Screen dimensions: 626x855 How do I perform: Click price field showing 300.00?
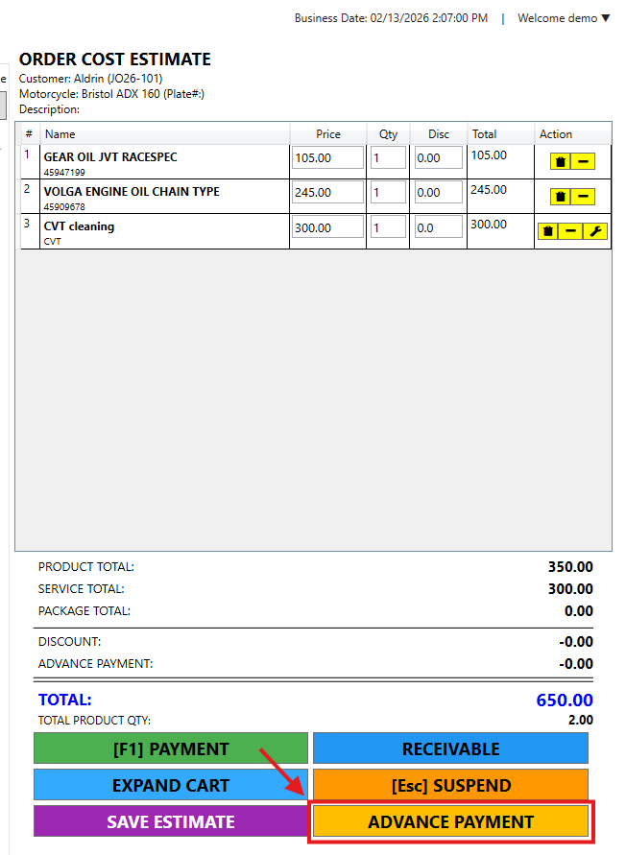click(x=327, y=227)
